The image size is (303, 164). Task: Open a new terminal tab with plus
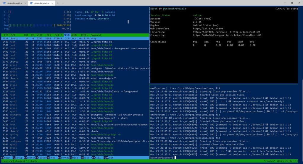click(58, 3)
